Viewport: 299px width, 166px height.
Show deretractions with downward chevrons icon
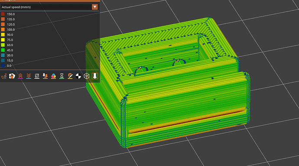tap(29, 76)
